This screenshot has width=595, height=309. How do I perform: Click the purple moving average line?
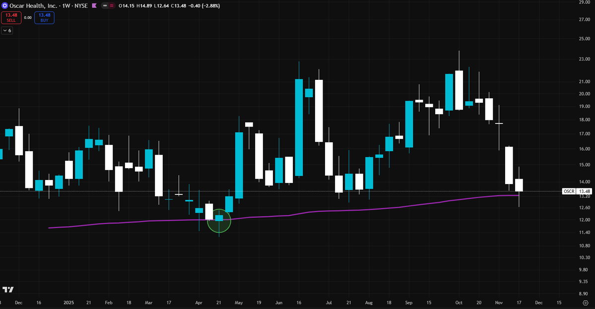[284, 216]
